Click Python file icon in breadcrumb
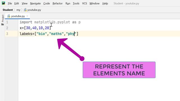 25,10
